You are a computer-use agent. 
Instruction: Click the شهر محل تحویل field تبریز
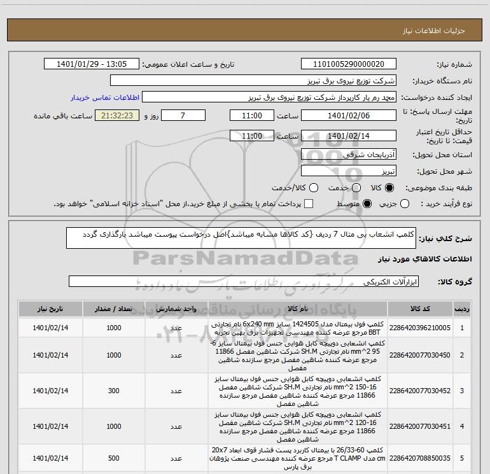(x=349, y=171)
